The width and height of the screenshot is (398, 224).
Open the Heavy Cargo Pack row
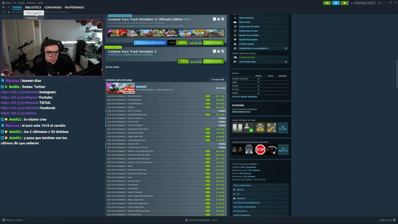click(166, 200)
